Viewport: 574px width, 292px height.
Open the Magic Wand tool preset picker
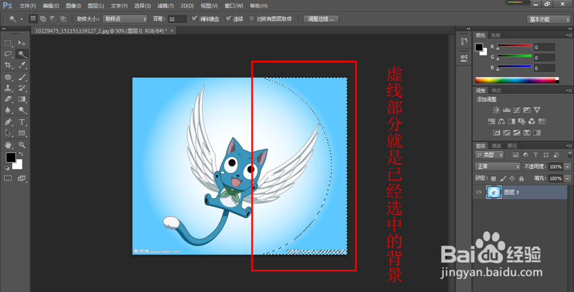point(21,19)
